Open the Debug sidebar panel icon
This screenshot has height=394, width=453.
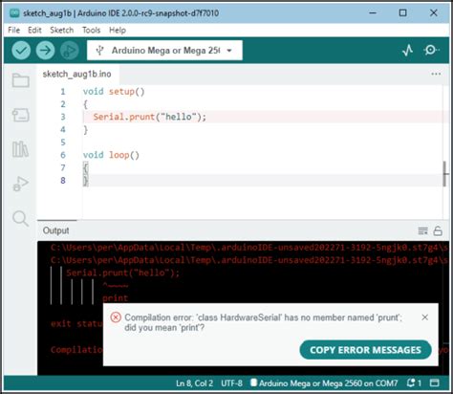tap(20, 184)
